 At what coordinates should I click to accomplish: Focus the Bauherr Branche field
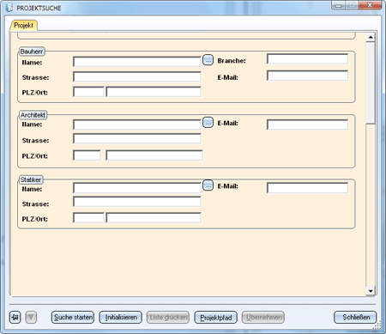coord(308,59)
